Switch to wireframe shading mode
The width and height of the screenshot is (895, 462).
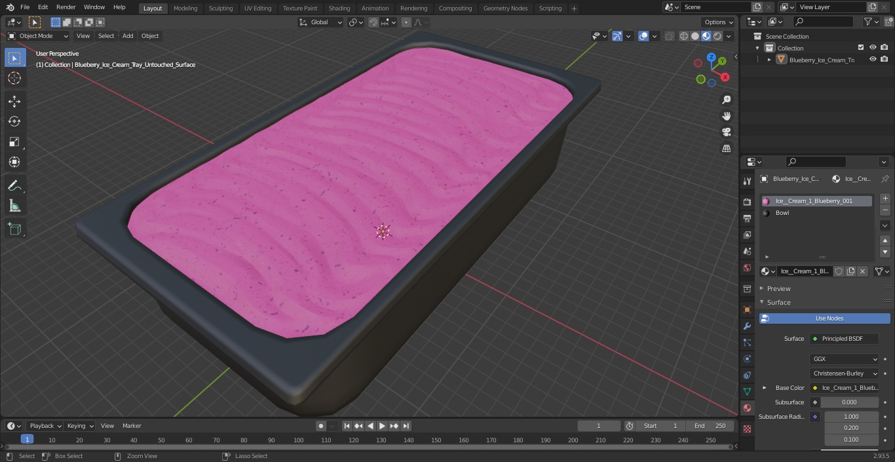click(x=684, y=36)
